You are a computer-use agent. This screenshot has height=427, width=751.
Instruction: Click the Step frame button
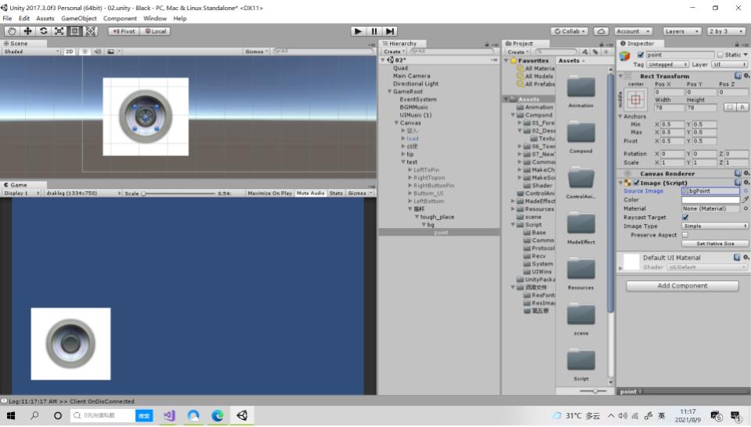pos(390,31)
